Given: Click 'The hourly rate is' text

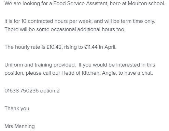Looking at the screenshot, I should pos(25,47).
